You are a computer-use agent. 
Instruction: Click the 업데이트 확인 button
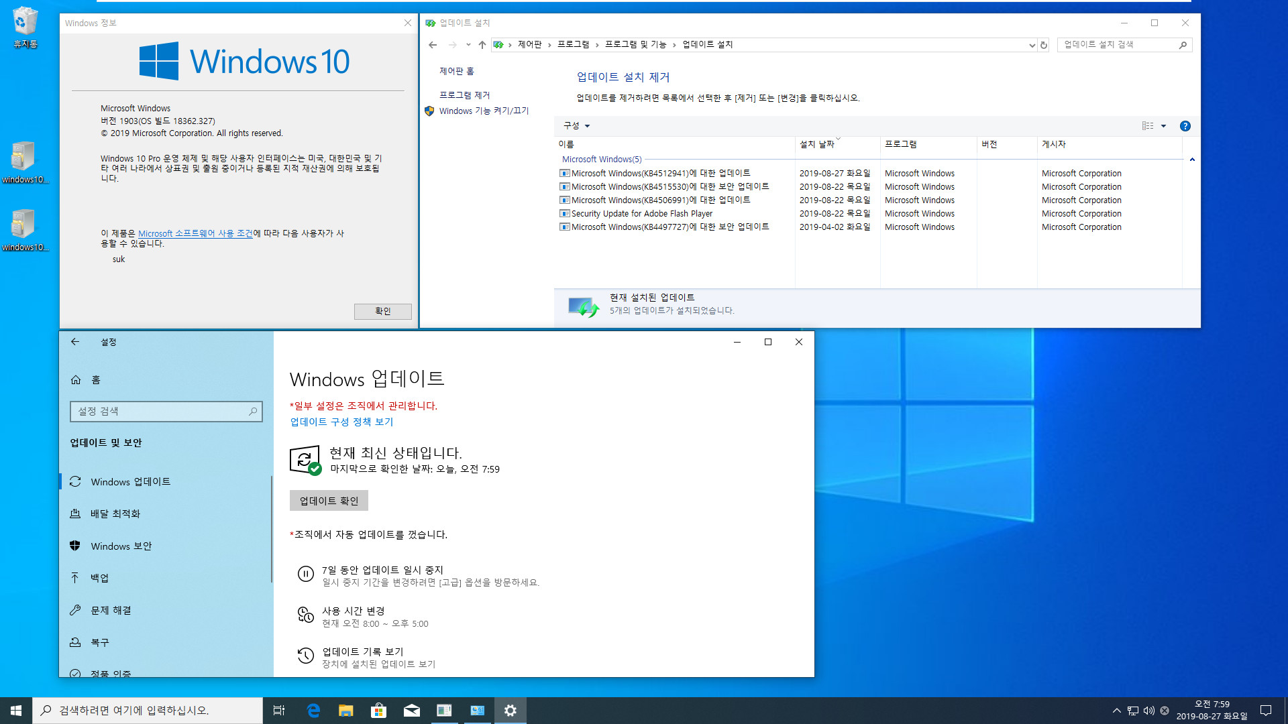click(329, 501)
